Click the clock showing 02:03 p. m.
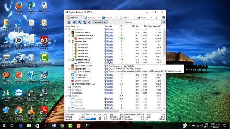Viewport: 230px width, 129px height. [215, 124]
